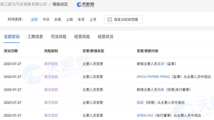This screenshot has width=214, height=120.
Task: Open the SHEN HUI person link
Action: point(145,115)
